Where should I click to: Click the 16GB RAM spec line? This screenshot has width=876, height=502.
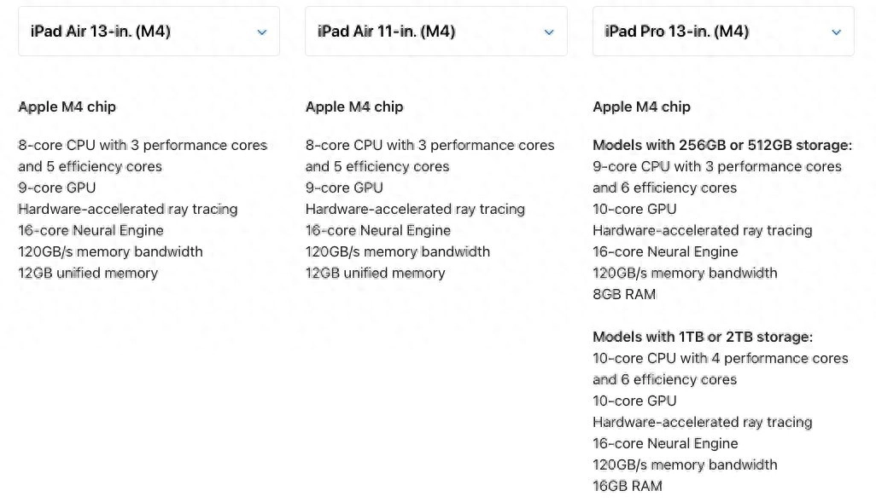click(x=627, y=486)
